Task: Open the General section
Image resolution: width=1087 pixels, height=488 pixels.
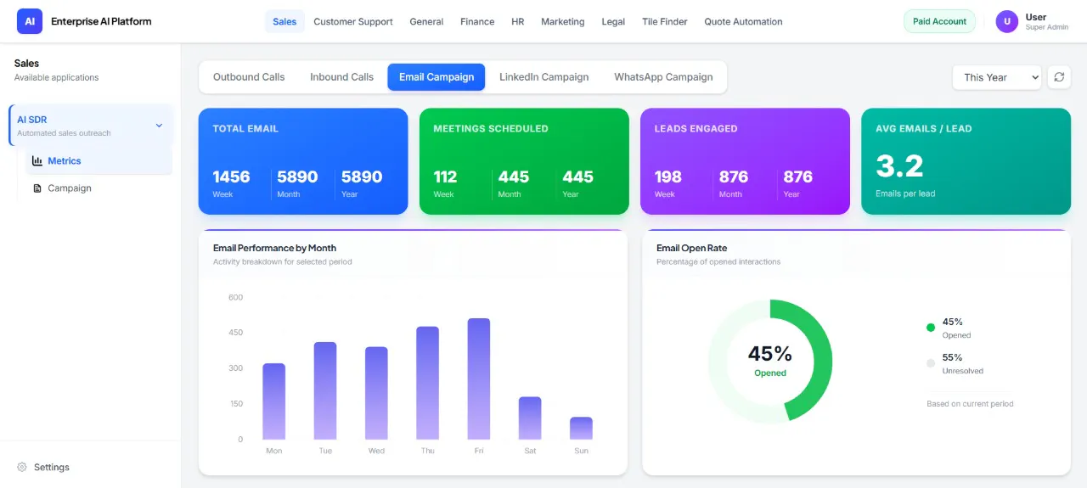Action: 426,21
